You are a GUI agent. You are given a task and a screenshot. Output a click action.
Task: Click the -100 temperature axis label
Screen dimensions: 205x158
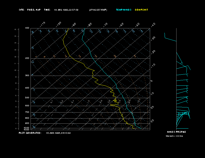58,25
